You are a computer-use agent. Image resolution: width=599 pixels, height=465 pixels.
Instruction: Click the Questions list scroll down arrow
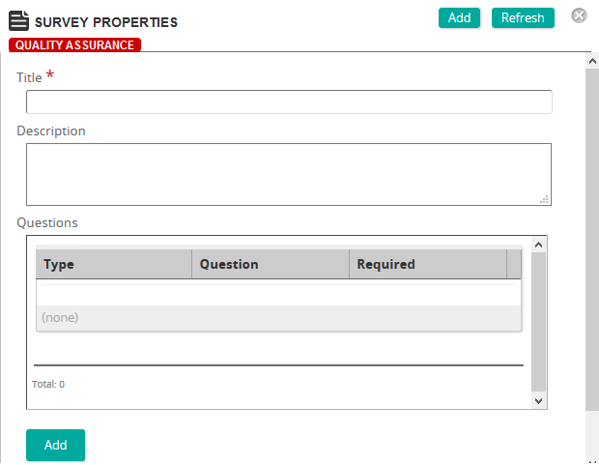pyautogui.click(x=539, y=401)
